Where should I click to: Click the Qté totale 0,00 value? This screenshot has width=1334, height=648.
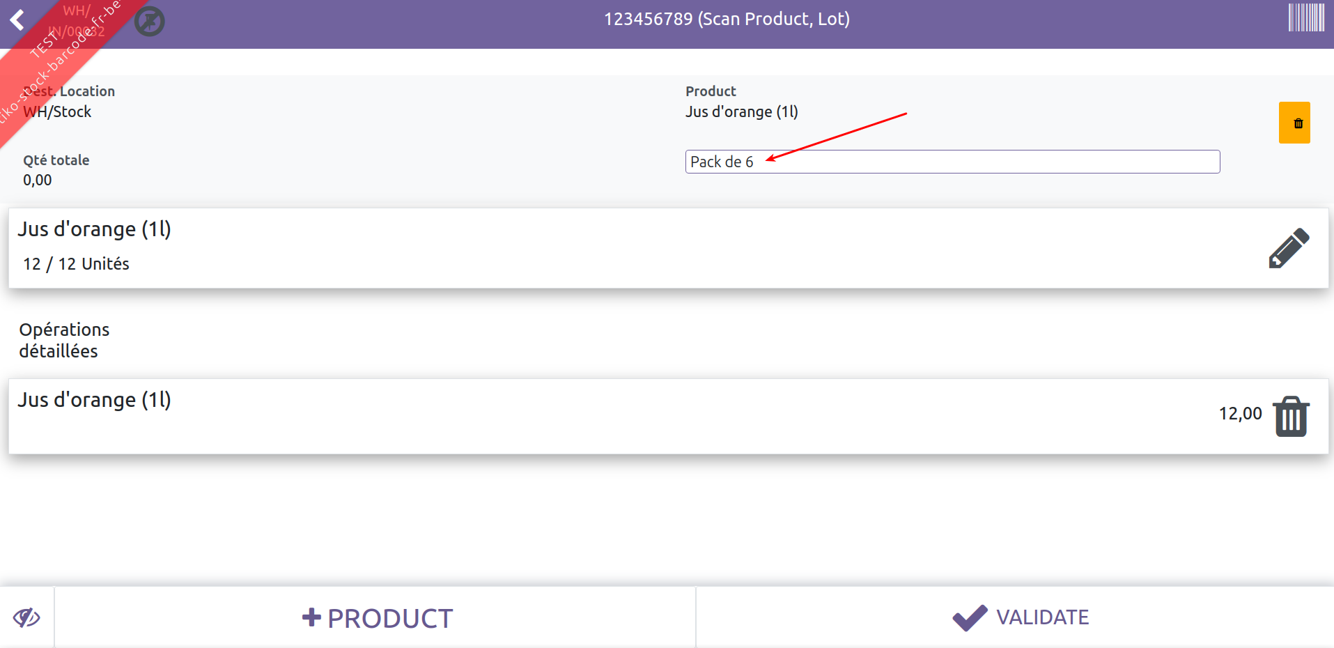(38, 180)
